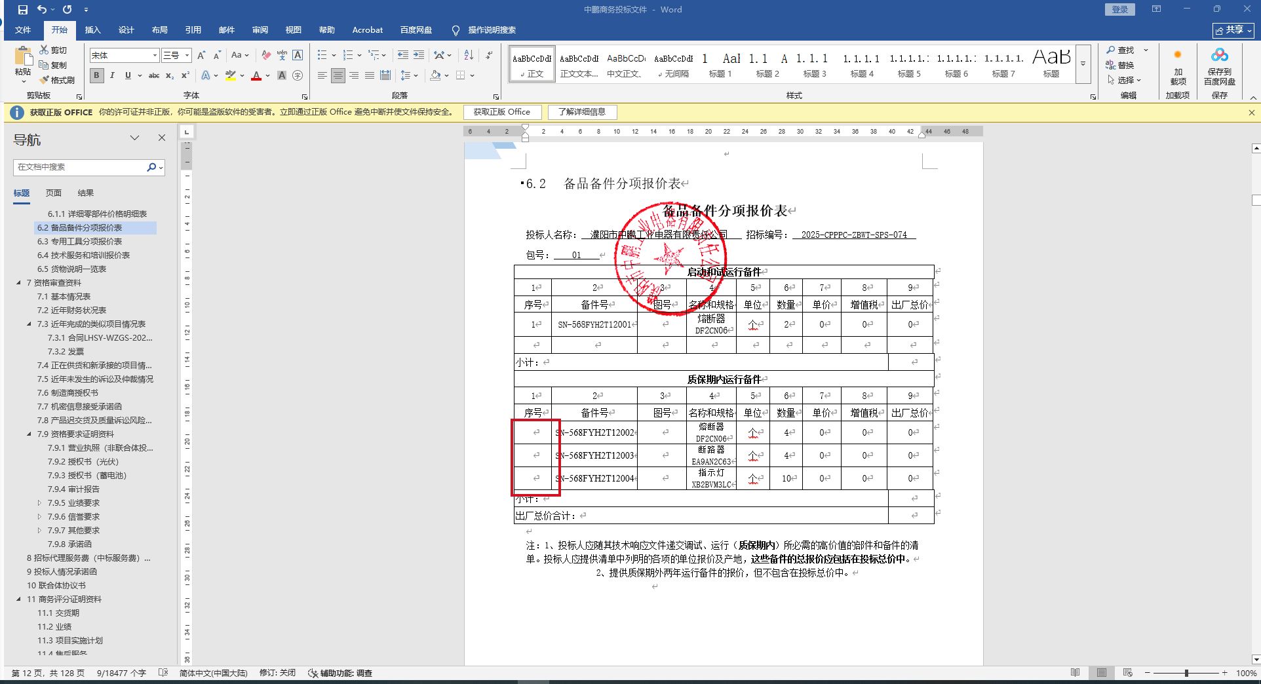This screenshot has height=684, width=1261.
Task: Toggle underline formatting
Action: 128,76
